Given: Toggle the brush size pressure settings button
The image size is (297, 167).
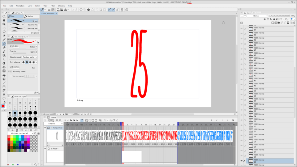Looking at the screenshot, I should click(x=37, y=47).
